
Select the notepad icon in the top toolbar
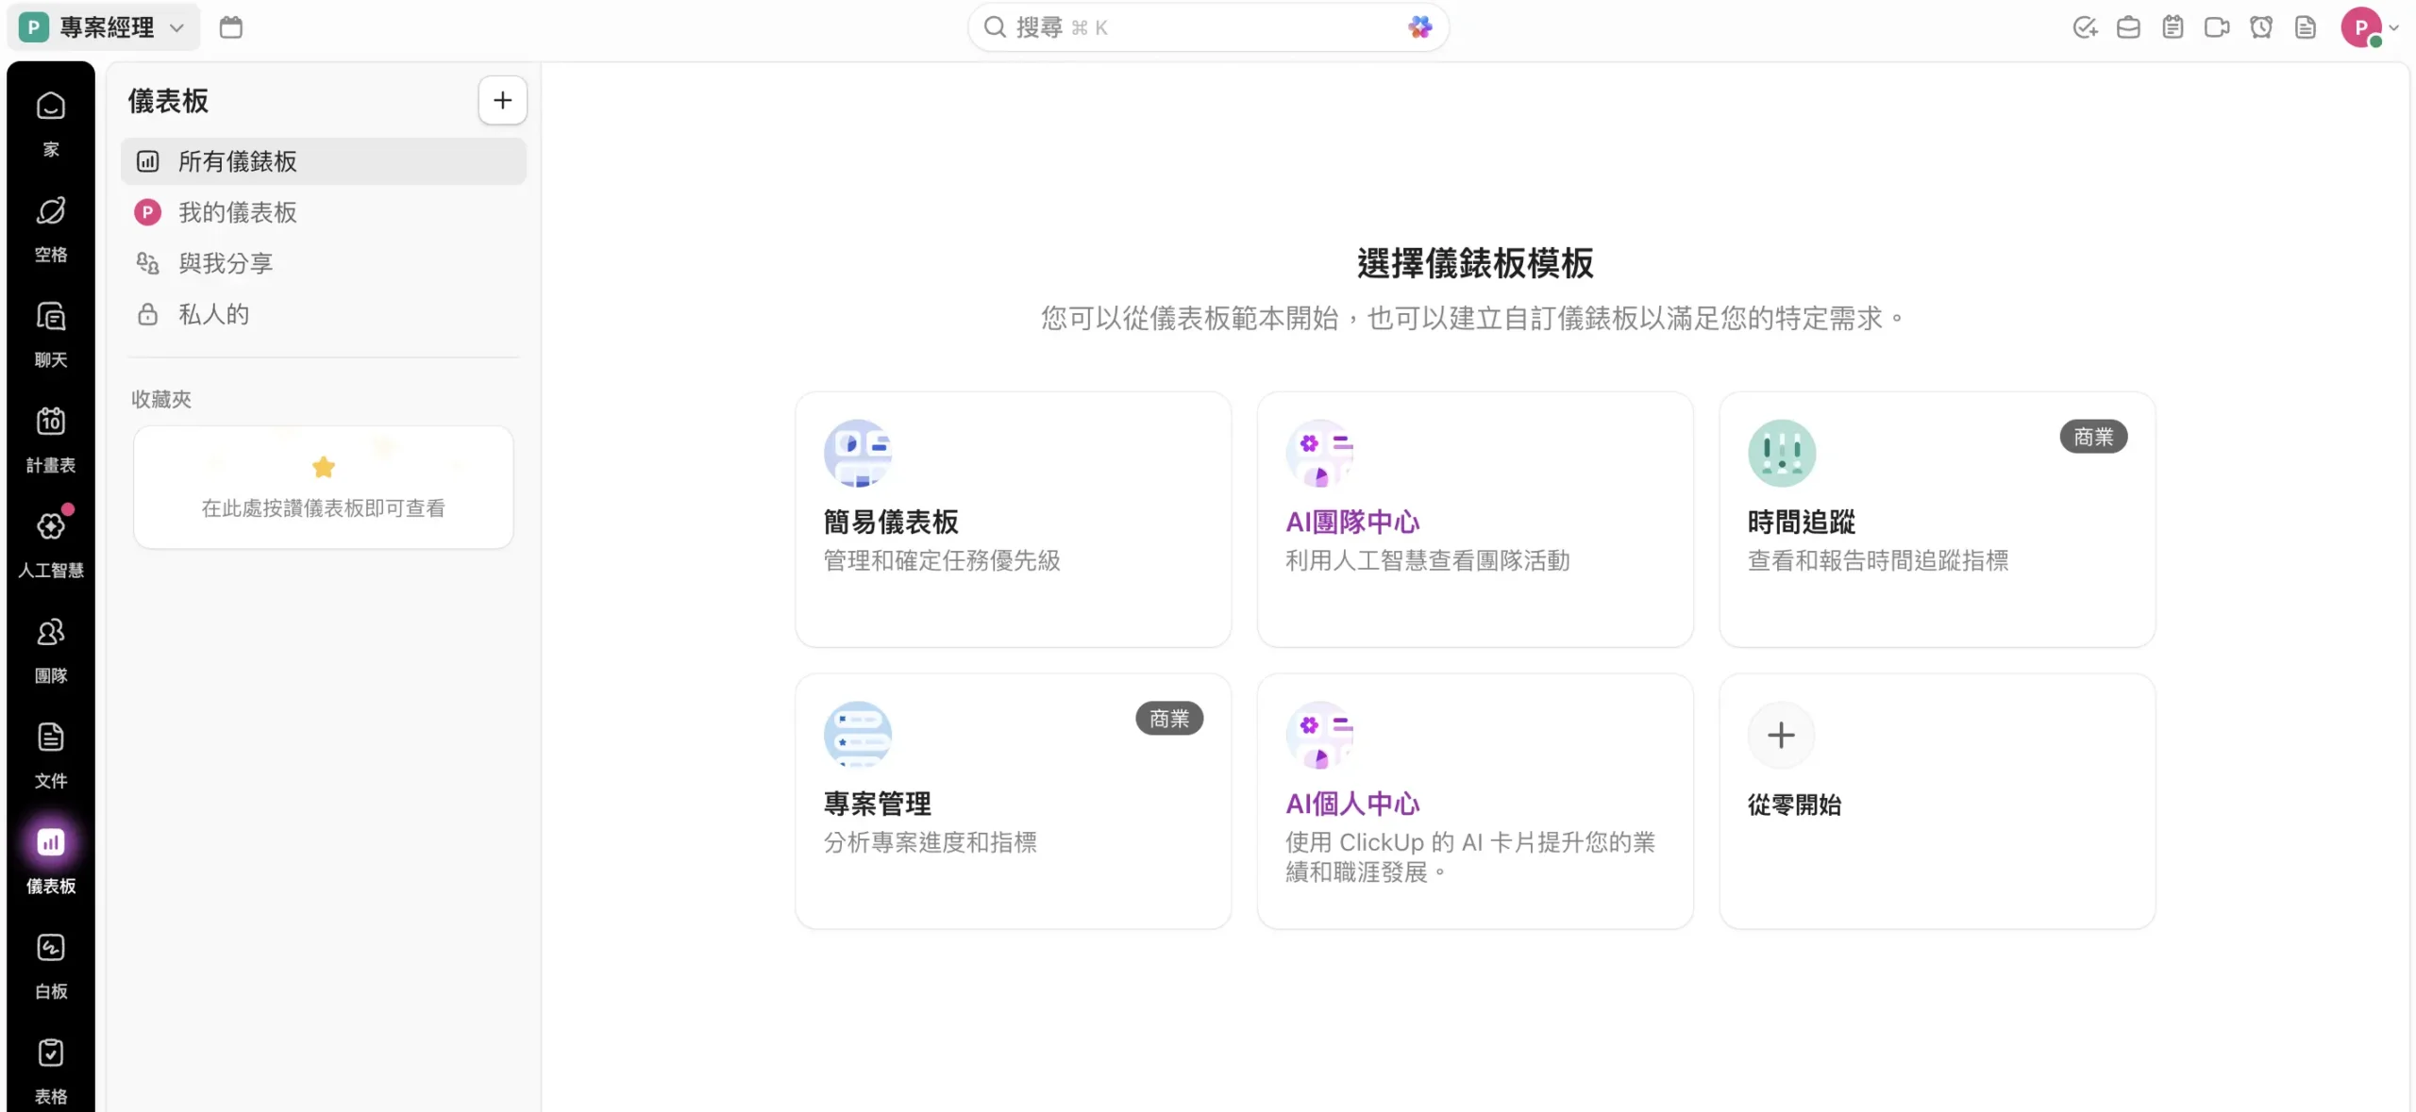pos(2173,27)
